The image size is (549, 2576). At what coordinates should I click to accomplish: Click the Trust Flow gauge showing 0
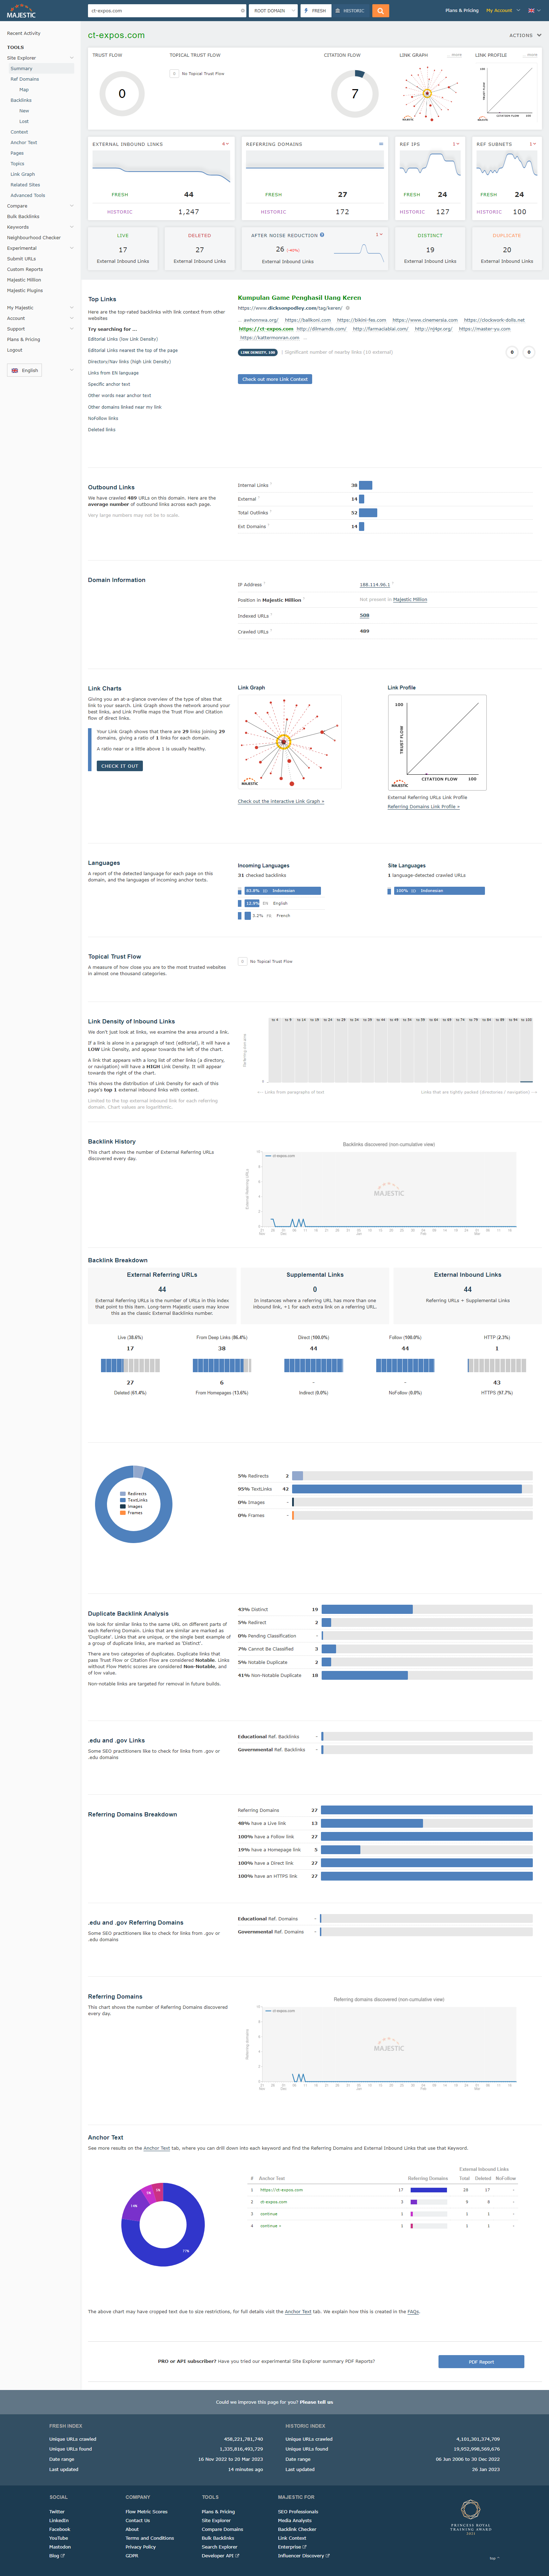[122, 94]
